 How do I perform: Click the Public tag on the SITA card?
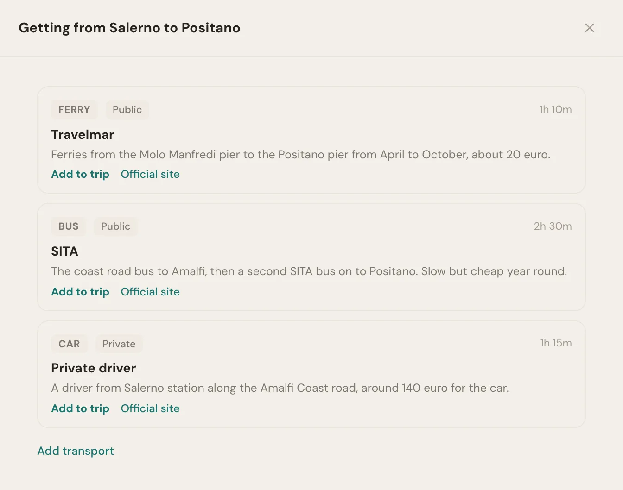(115, 226)
